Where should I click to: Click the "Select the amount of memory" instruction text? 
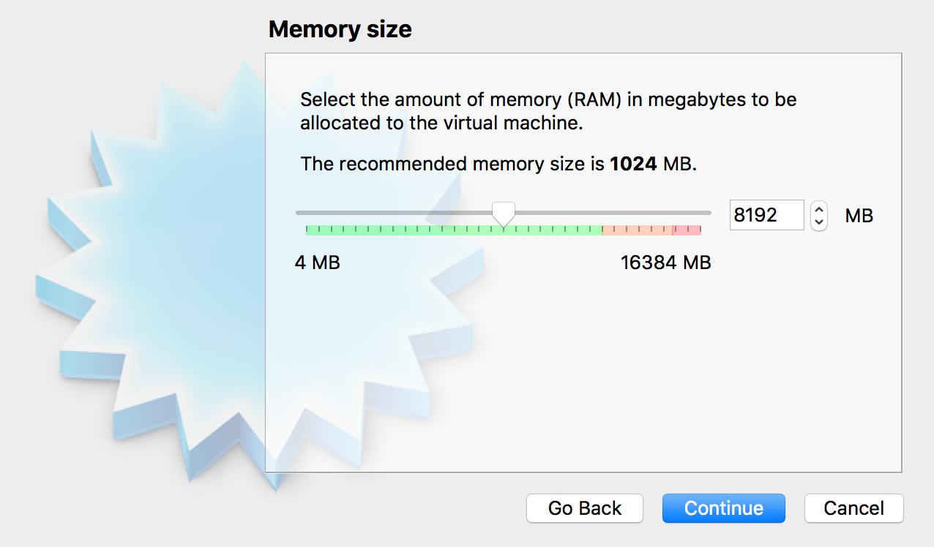(x=548, y=110)
